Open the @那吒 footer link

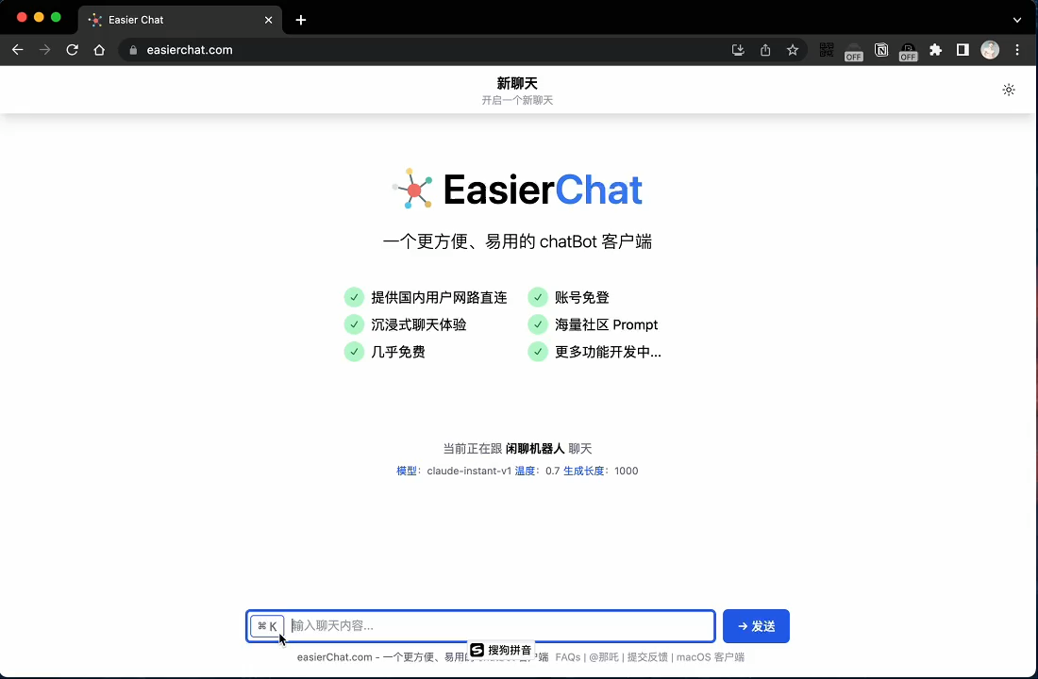click(x=604, y=657)
